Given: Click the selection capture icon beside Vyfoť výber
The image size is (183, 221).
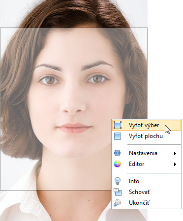Looking at the screenshot, I should click(118, 125).
